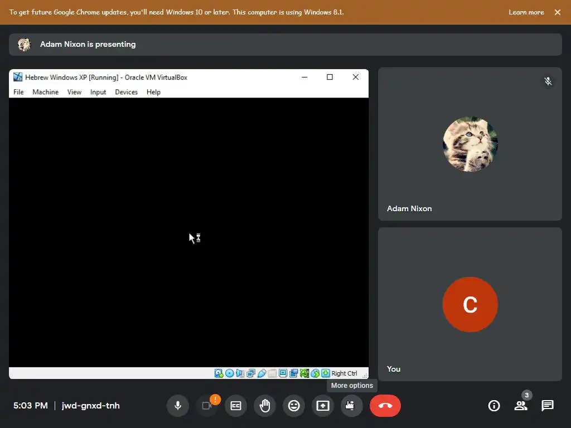Click the VirtualBox window icon in title bar
This screenshot has width=571, height=428.
[x=17, y=77]
